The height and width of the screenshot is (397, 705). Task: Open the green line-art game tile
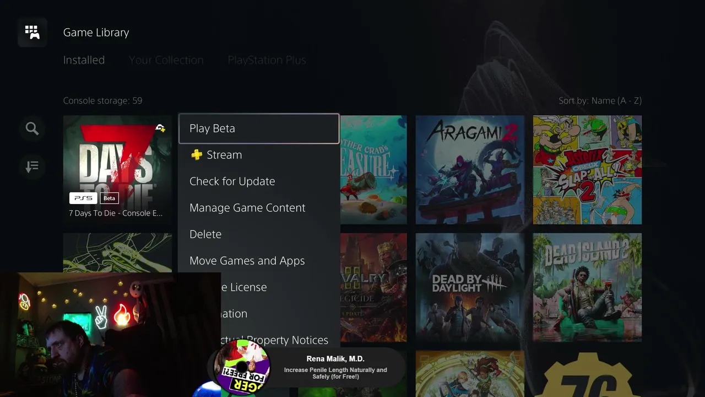(117, 253)
